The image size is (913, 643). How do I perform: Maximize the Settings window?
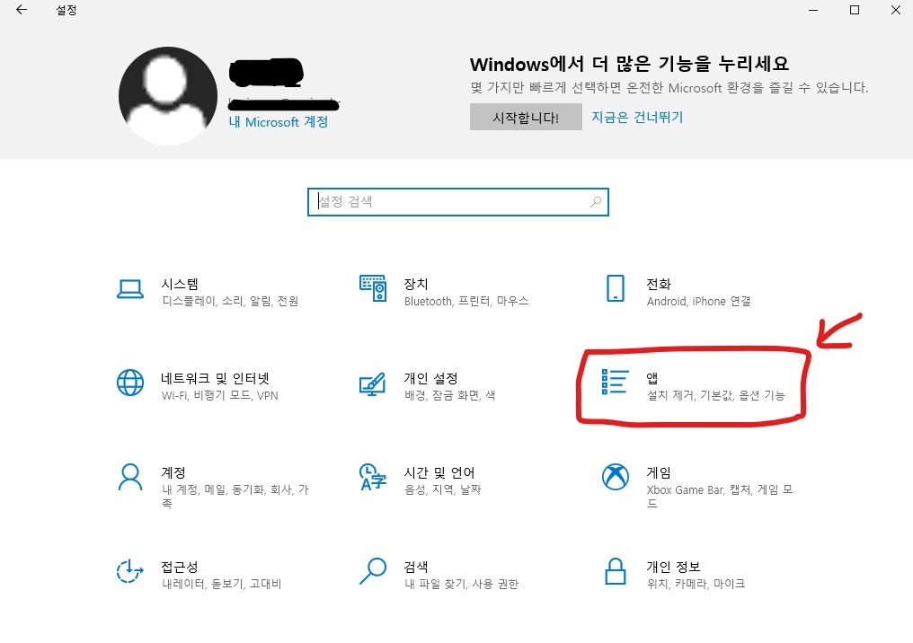pyautogui.click(x=855, y=10)
